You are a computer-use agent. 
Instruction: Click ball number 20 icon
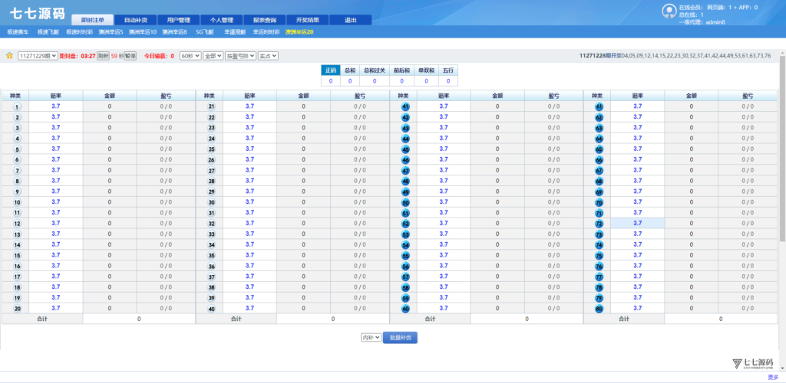click(18, 309)
